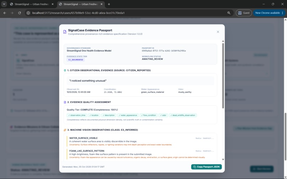Select the flow_condition completeness chip
This screenshot has width=287, height=179.
pyautogui.click(x=148, y=115)
